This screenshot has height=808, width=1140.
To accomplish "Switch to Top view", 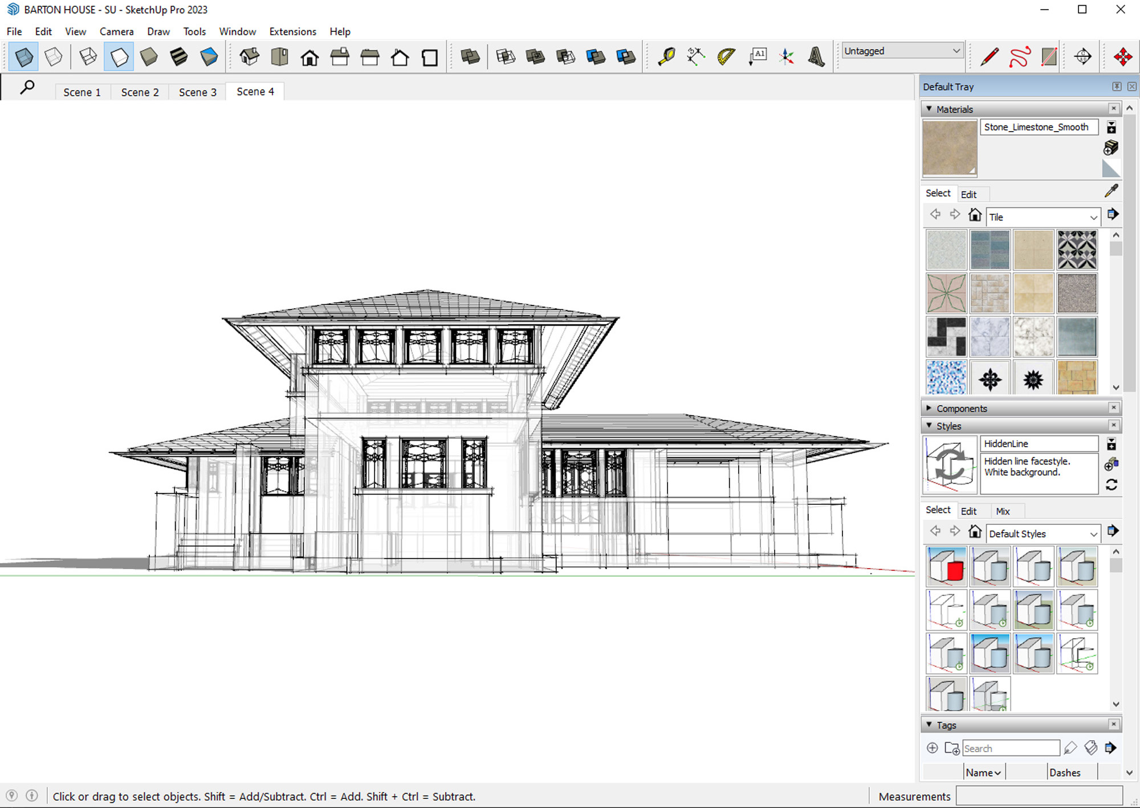I will point(279,56).
